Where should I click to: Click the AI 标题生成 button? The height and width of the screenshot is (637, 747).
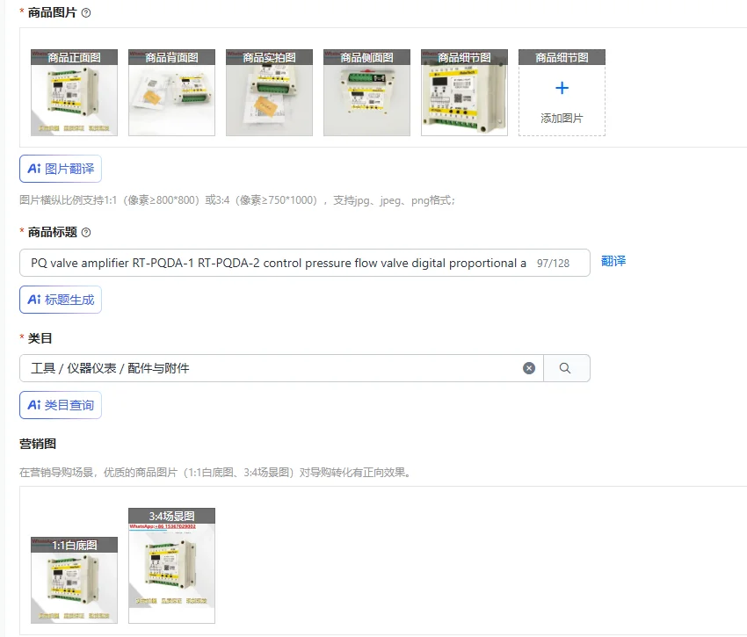[x=61, y=300]
